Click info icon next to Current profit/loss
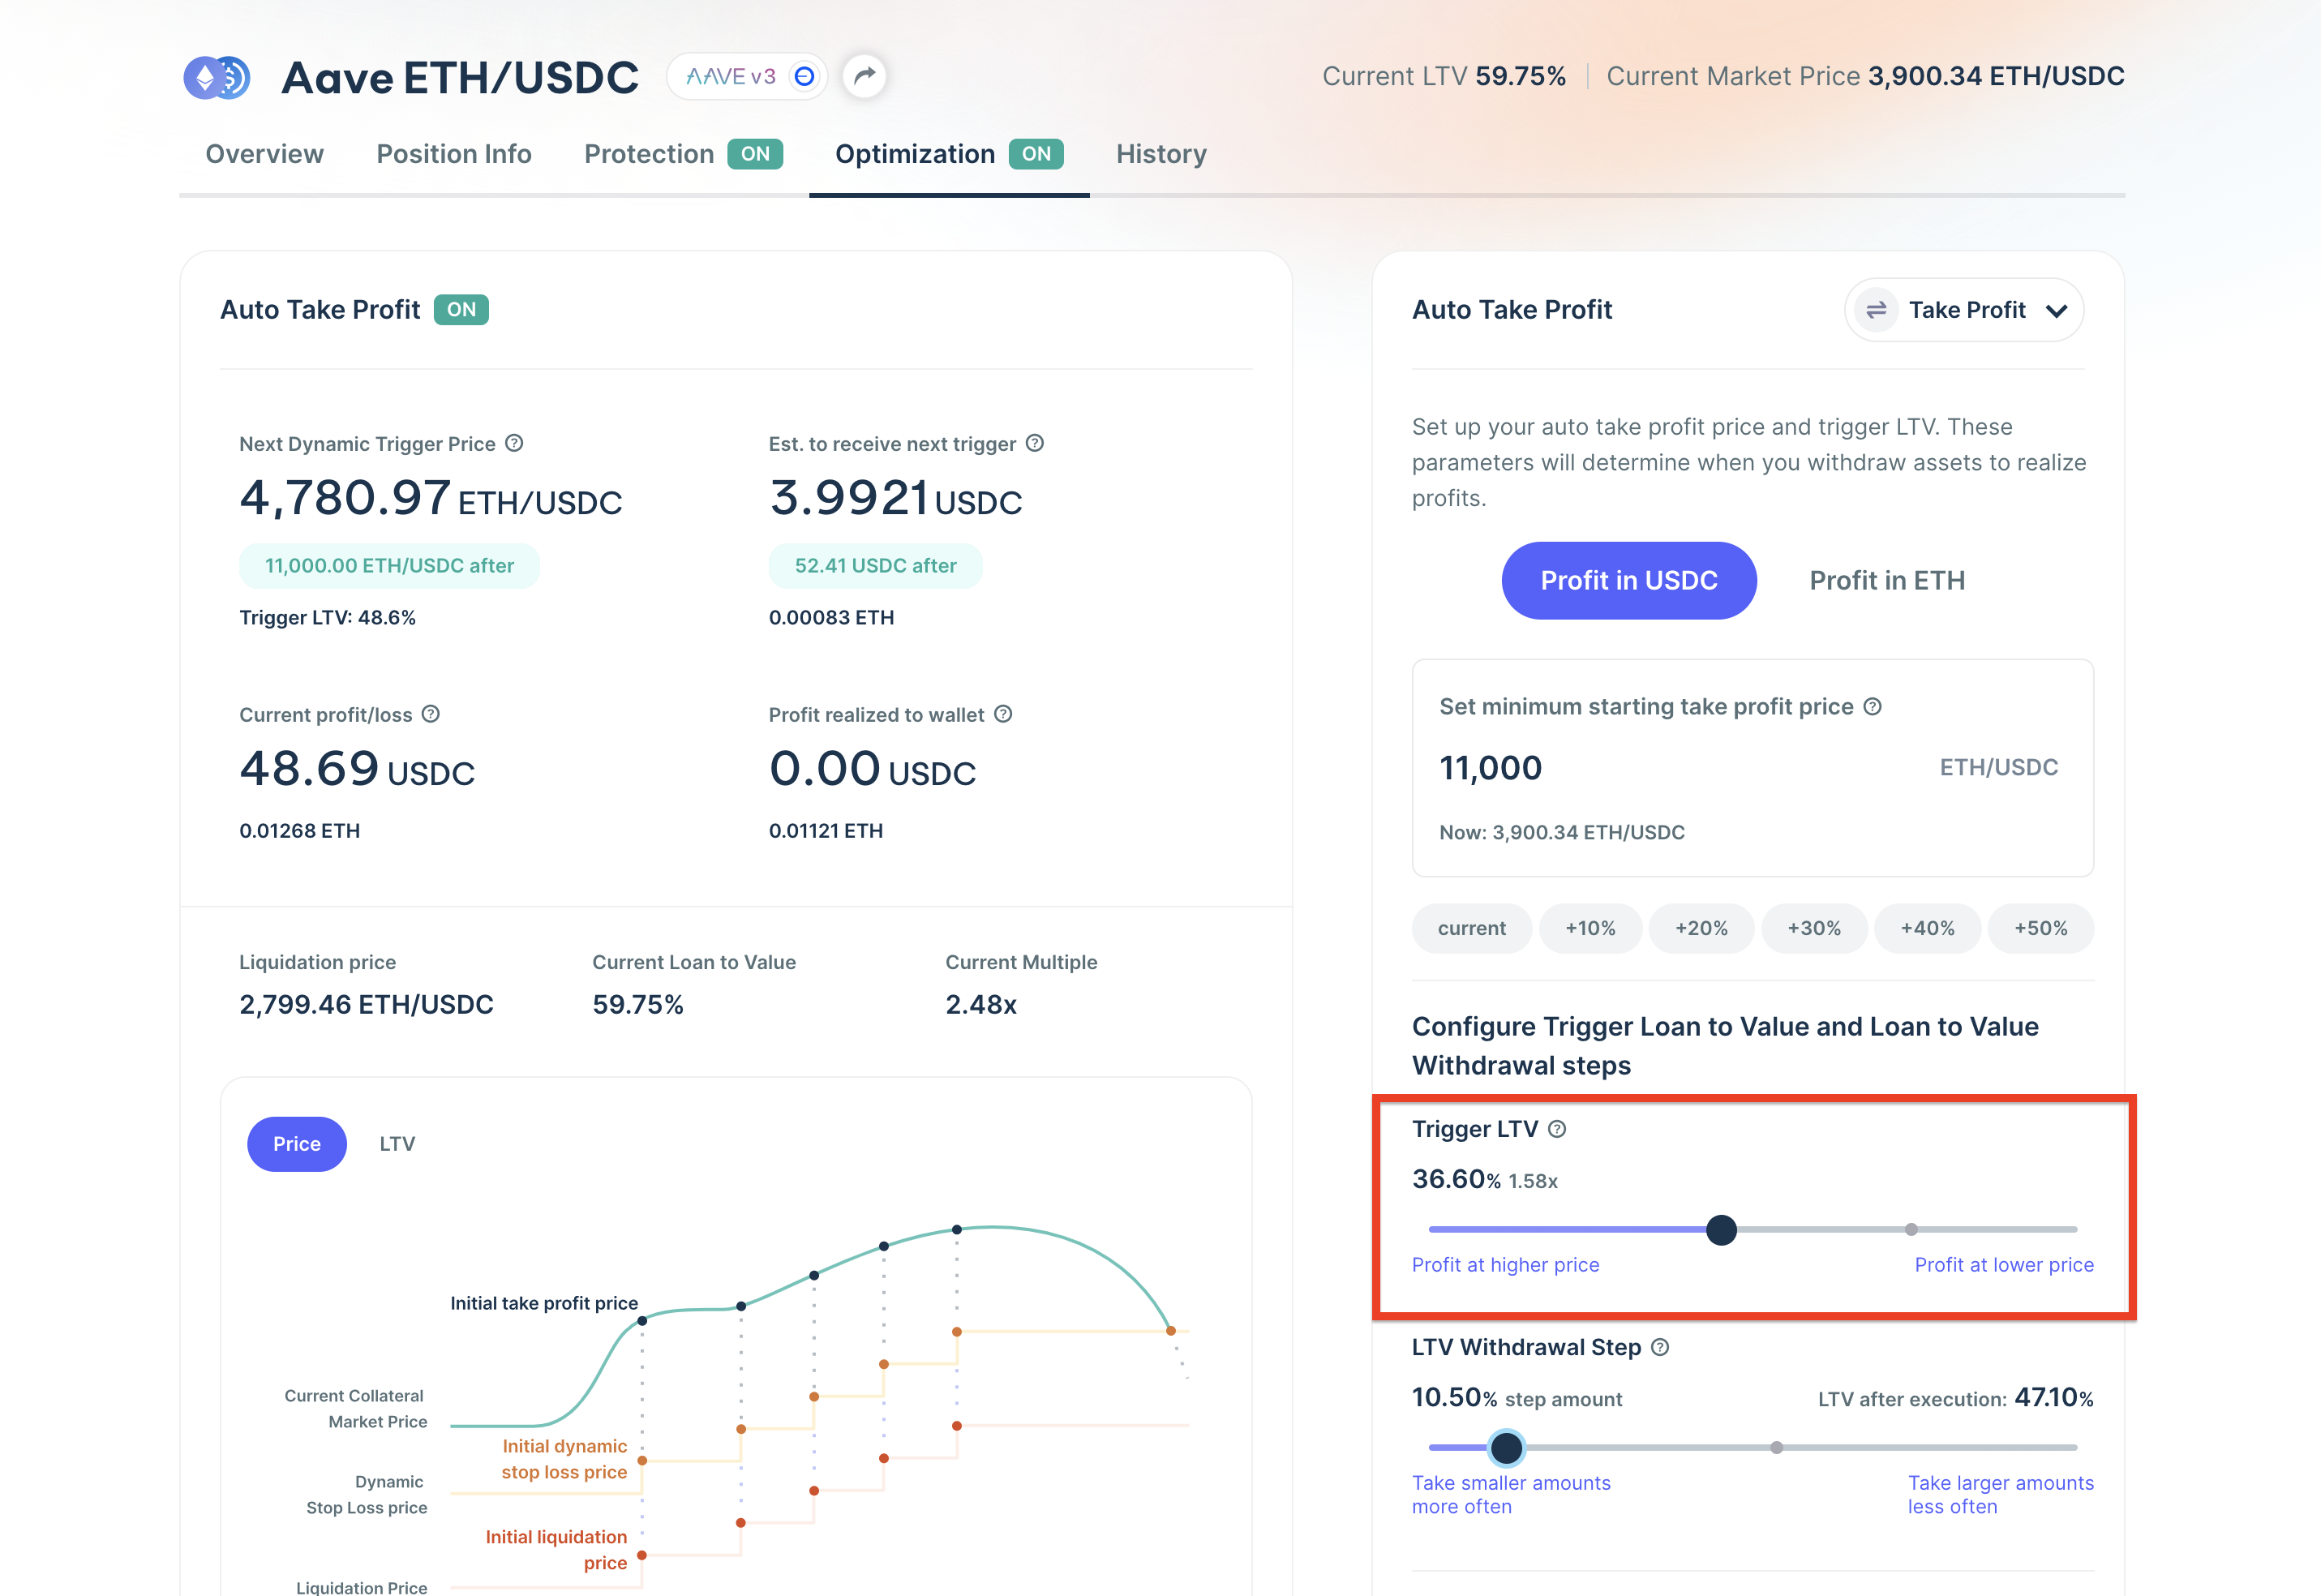 (x=431, y=714)
